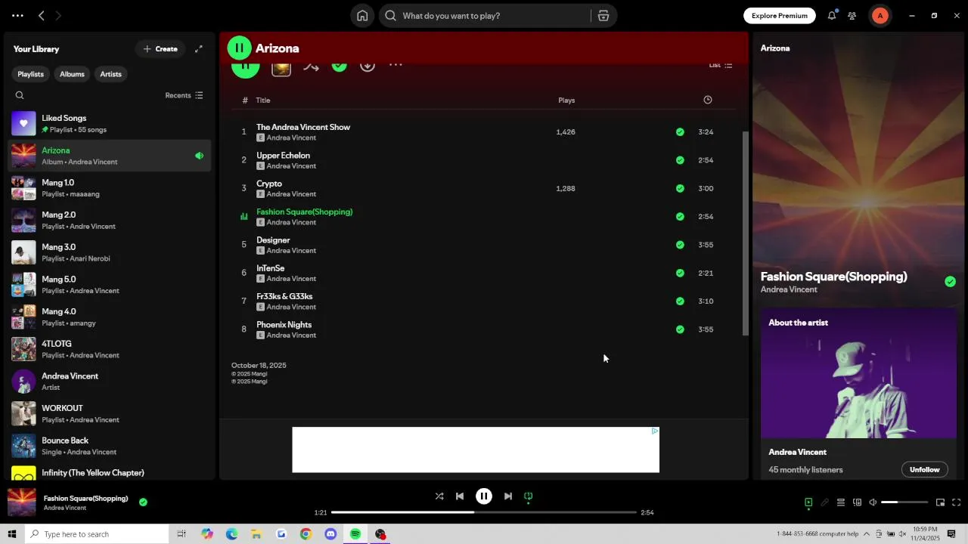968x544 pixels.
Task: Open the WORKOUT playlist
Action: coord(110,414)
